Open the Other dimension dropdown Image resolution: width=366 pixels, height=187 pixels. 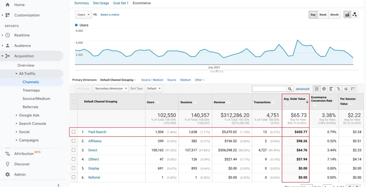pos(200,80)
